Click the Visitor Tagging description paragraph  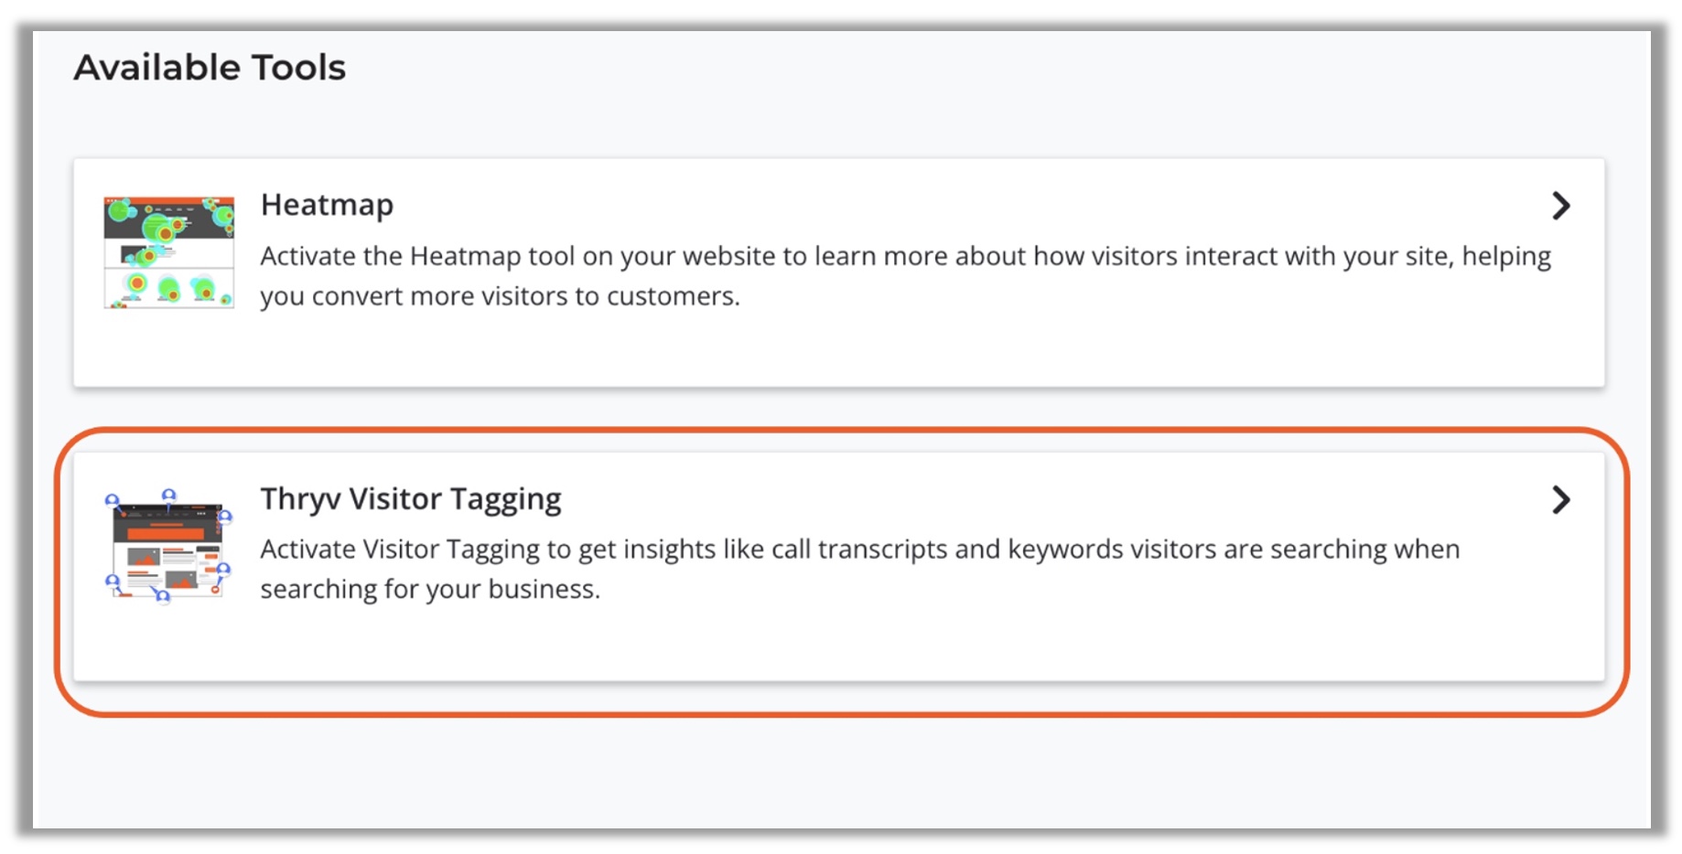tap(860, 569)
